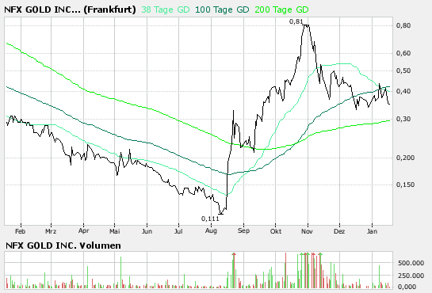Image resolution: width=432 pixels, height=293 pixels.
Task: Click the low value label '0,111'
Action: coord(210,219)
